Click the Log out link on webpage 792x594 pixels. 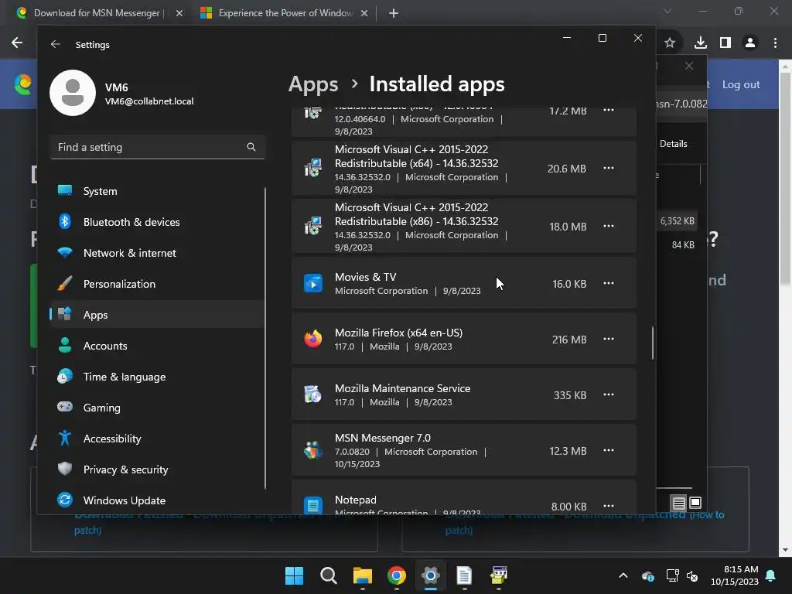[741, 85]
